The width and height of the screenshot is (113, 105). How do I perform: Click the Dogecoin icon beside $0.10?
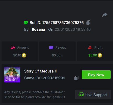tap(24, 55)
